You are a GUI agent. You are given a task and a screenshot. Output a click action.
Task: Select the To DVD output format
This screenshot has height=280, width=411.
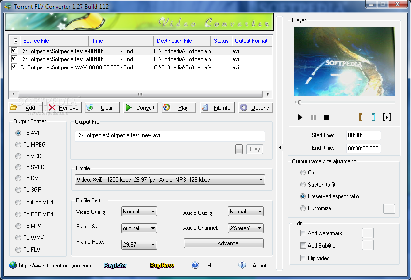click(28, 178)
